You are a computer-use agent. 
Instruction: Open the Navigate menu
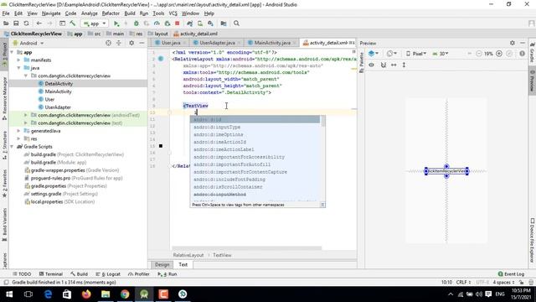pos(51,13)
